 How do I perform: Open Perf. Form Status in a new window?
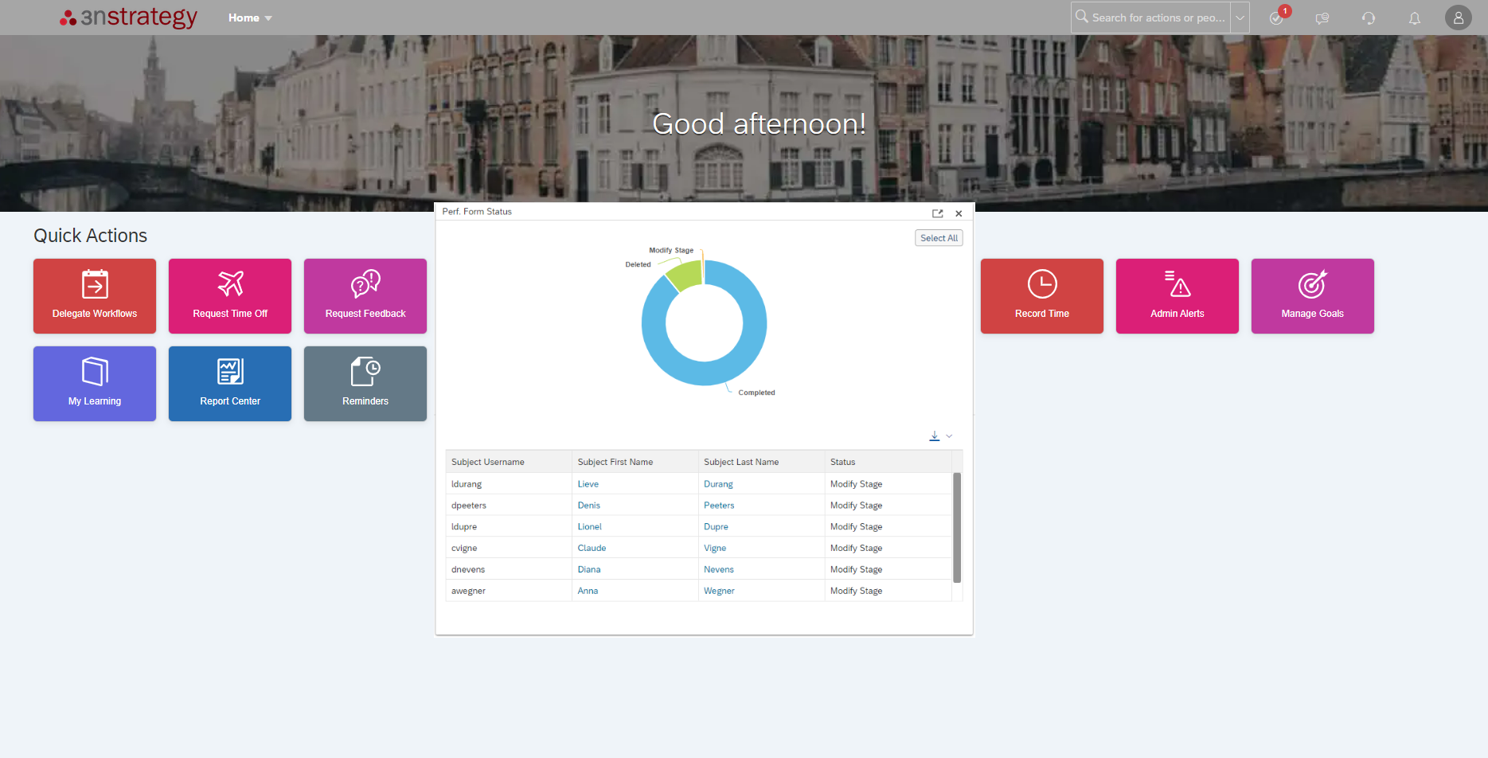click(x=938, y=213)
